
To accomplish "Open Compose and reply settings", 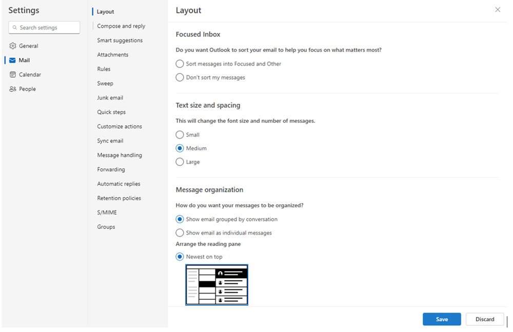I will click(121, 26).
